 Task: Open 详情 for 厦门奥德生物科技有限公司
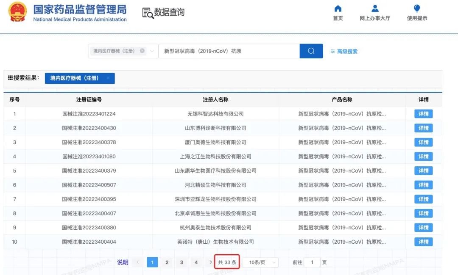click(x=424, y=143)
